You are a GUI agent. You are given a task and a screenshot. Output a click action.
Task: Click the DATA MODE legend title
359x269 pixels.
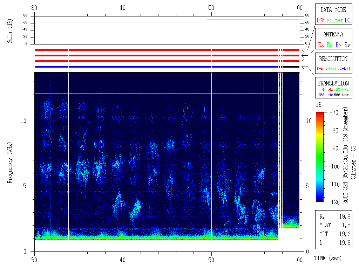pos(333,10)
